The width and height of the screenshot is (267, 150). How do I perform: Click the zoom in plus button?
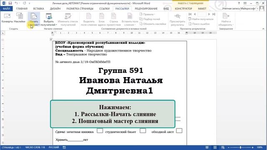(x=252, y=147)
